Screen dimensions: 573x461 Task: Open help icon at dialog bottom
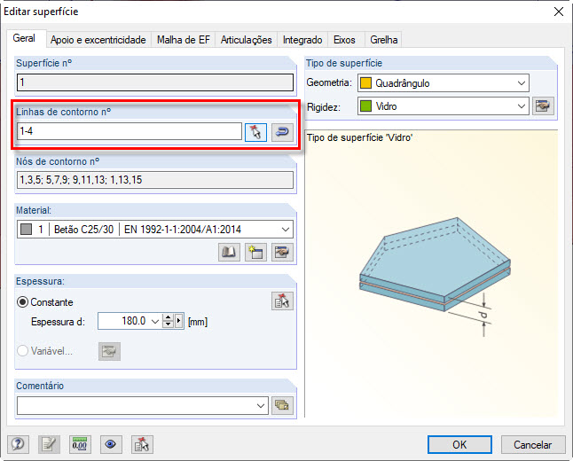point(18,444)
